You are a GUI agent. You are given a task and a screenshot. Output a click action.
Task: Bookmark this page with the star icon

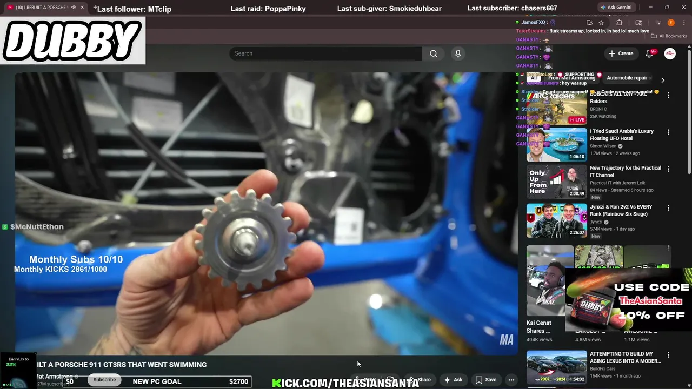(601, 23)
